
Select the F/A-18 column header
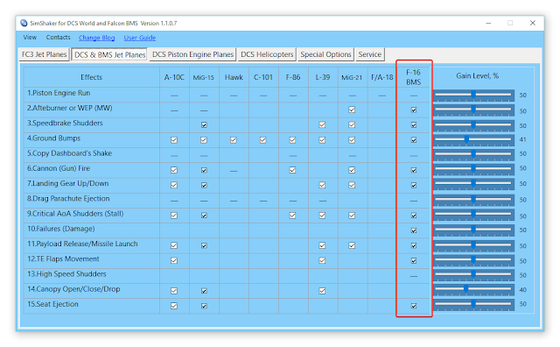coord(381,77)
